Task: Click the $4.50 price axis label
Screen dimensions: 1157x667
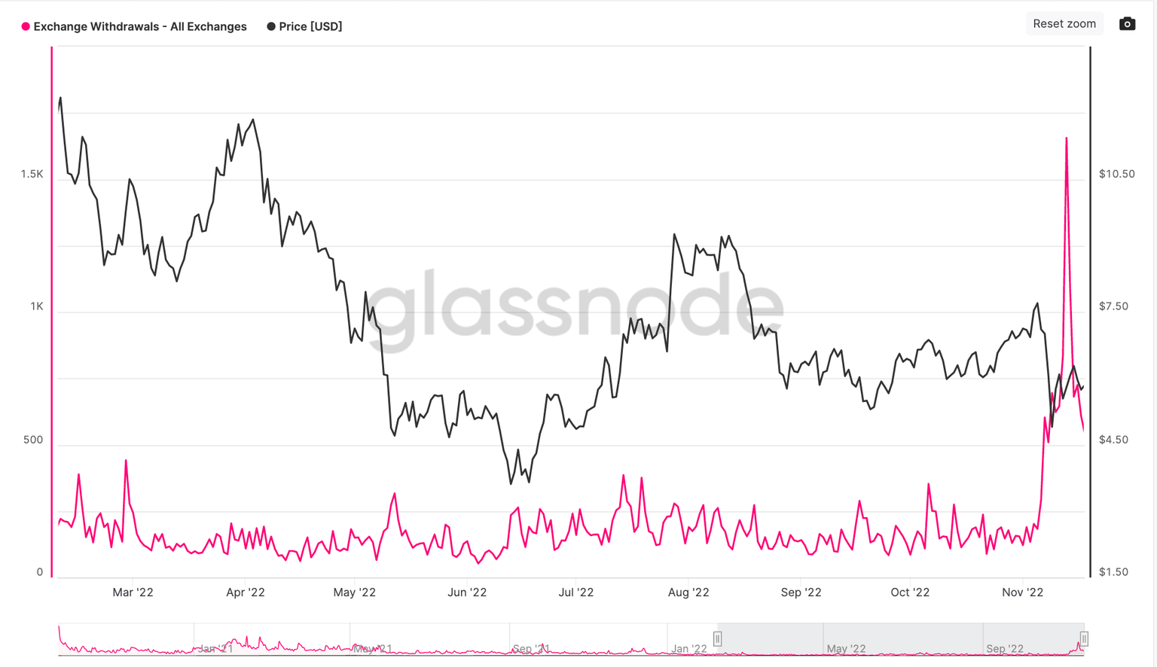Action: tap(1113, 440)
